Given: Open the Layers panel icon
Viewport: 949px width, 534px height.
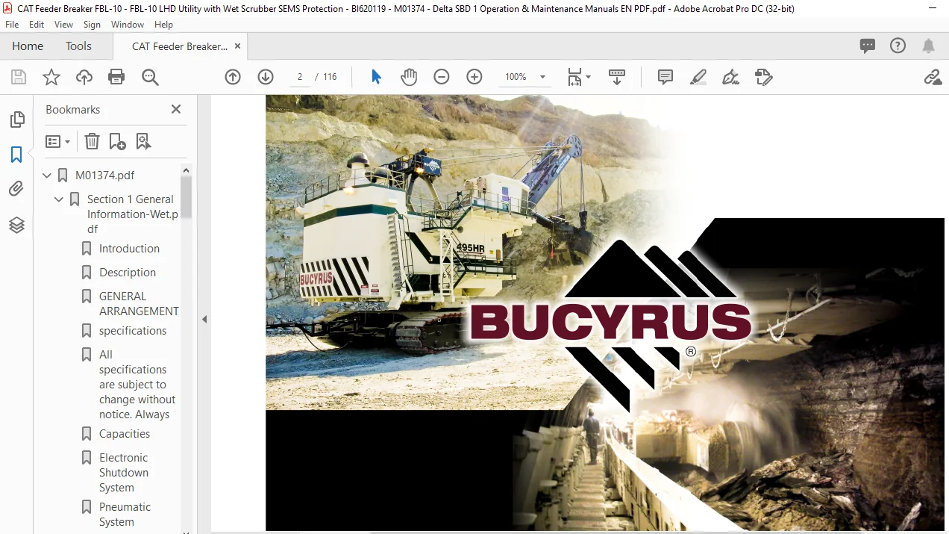Looking at the screenshot, I should [x=16, y=225].
